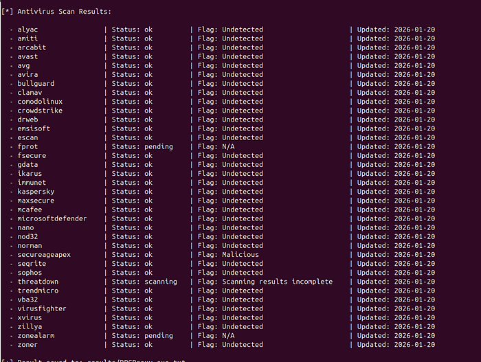The image size is (481, 362).
Task: Select the nano engine name
Action: point(26,227)
